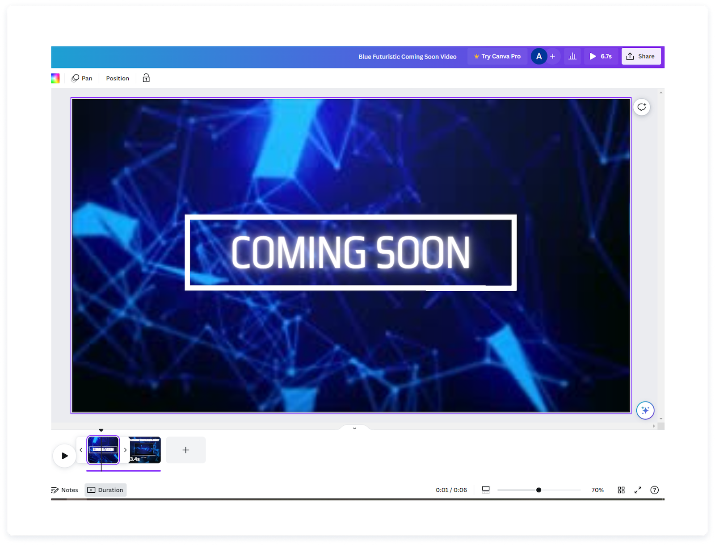The width and height of the screenshot is (715, 545).
Task: Open the account avatar A
Action: [539, 56]
